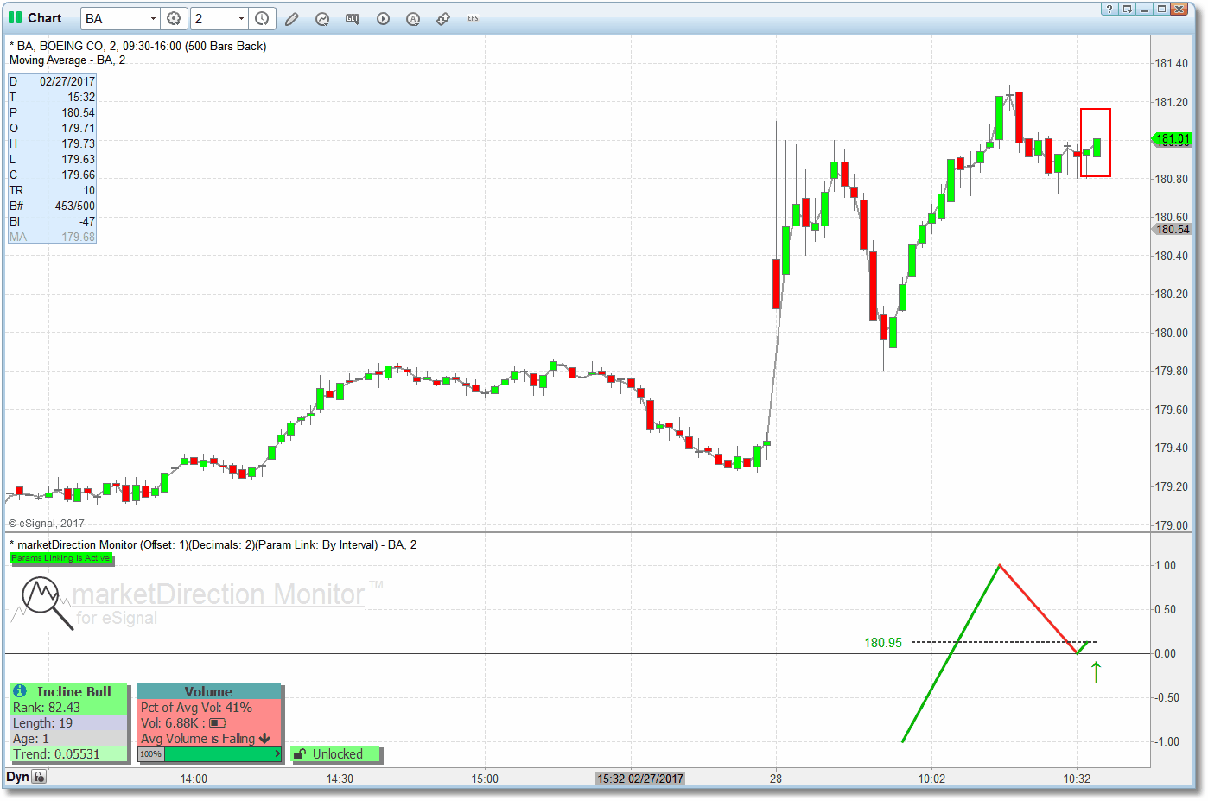This screenshot has height=801, width=1208.
Task: Click the 180.54 cursor price marker
Action: click(x=1173, y=229)
